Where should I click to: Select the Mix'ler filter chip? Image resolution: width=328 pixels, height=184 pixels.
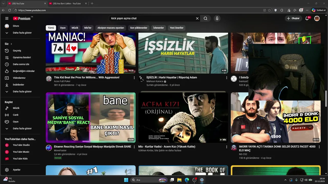click(x=88, y=28)
